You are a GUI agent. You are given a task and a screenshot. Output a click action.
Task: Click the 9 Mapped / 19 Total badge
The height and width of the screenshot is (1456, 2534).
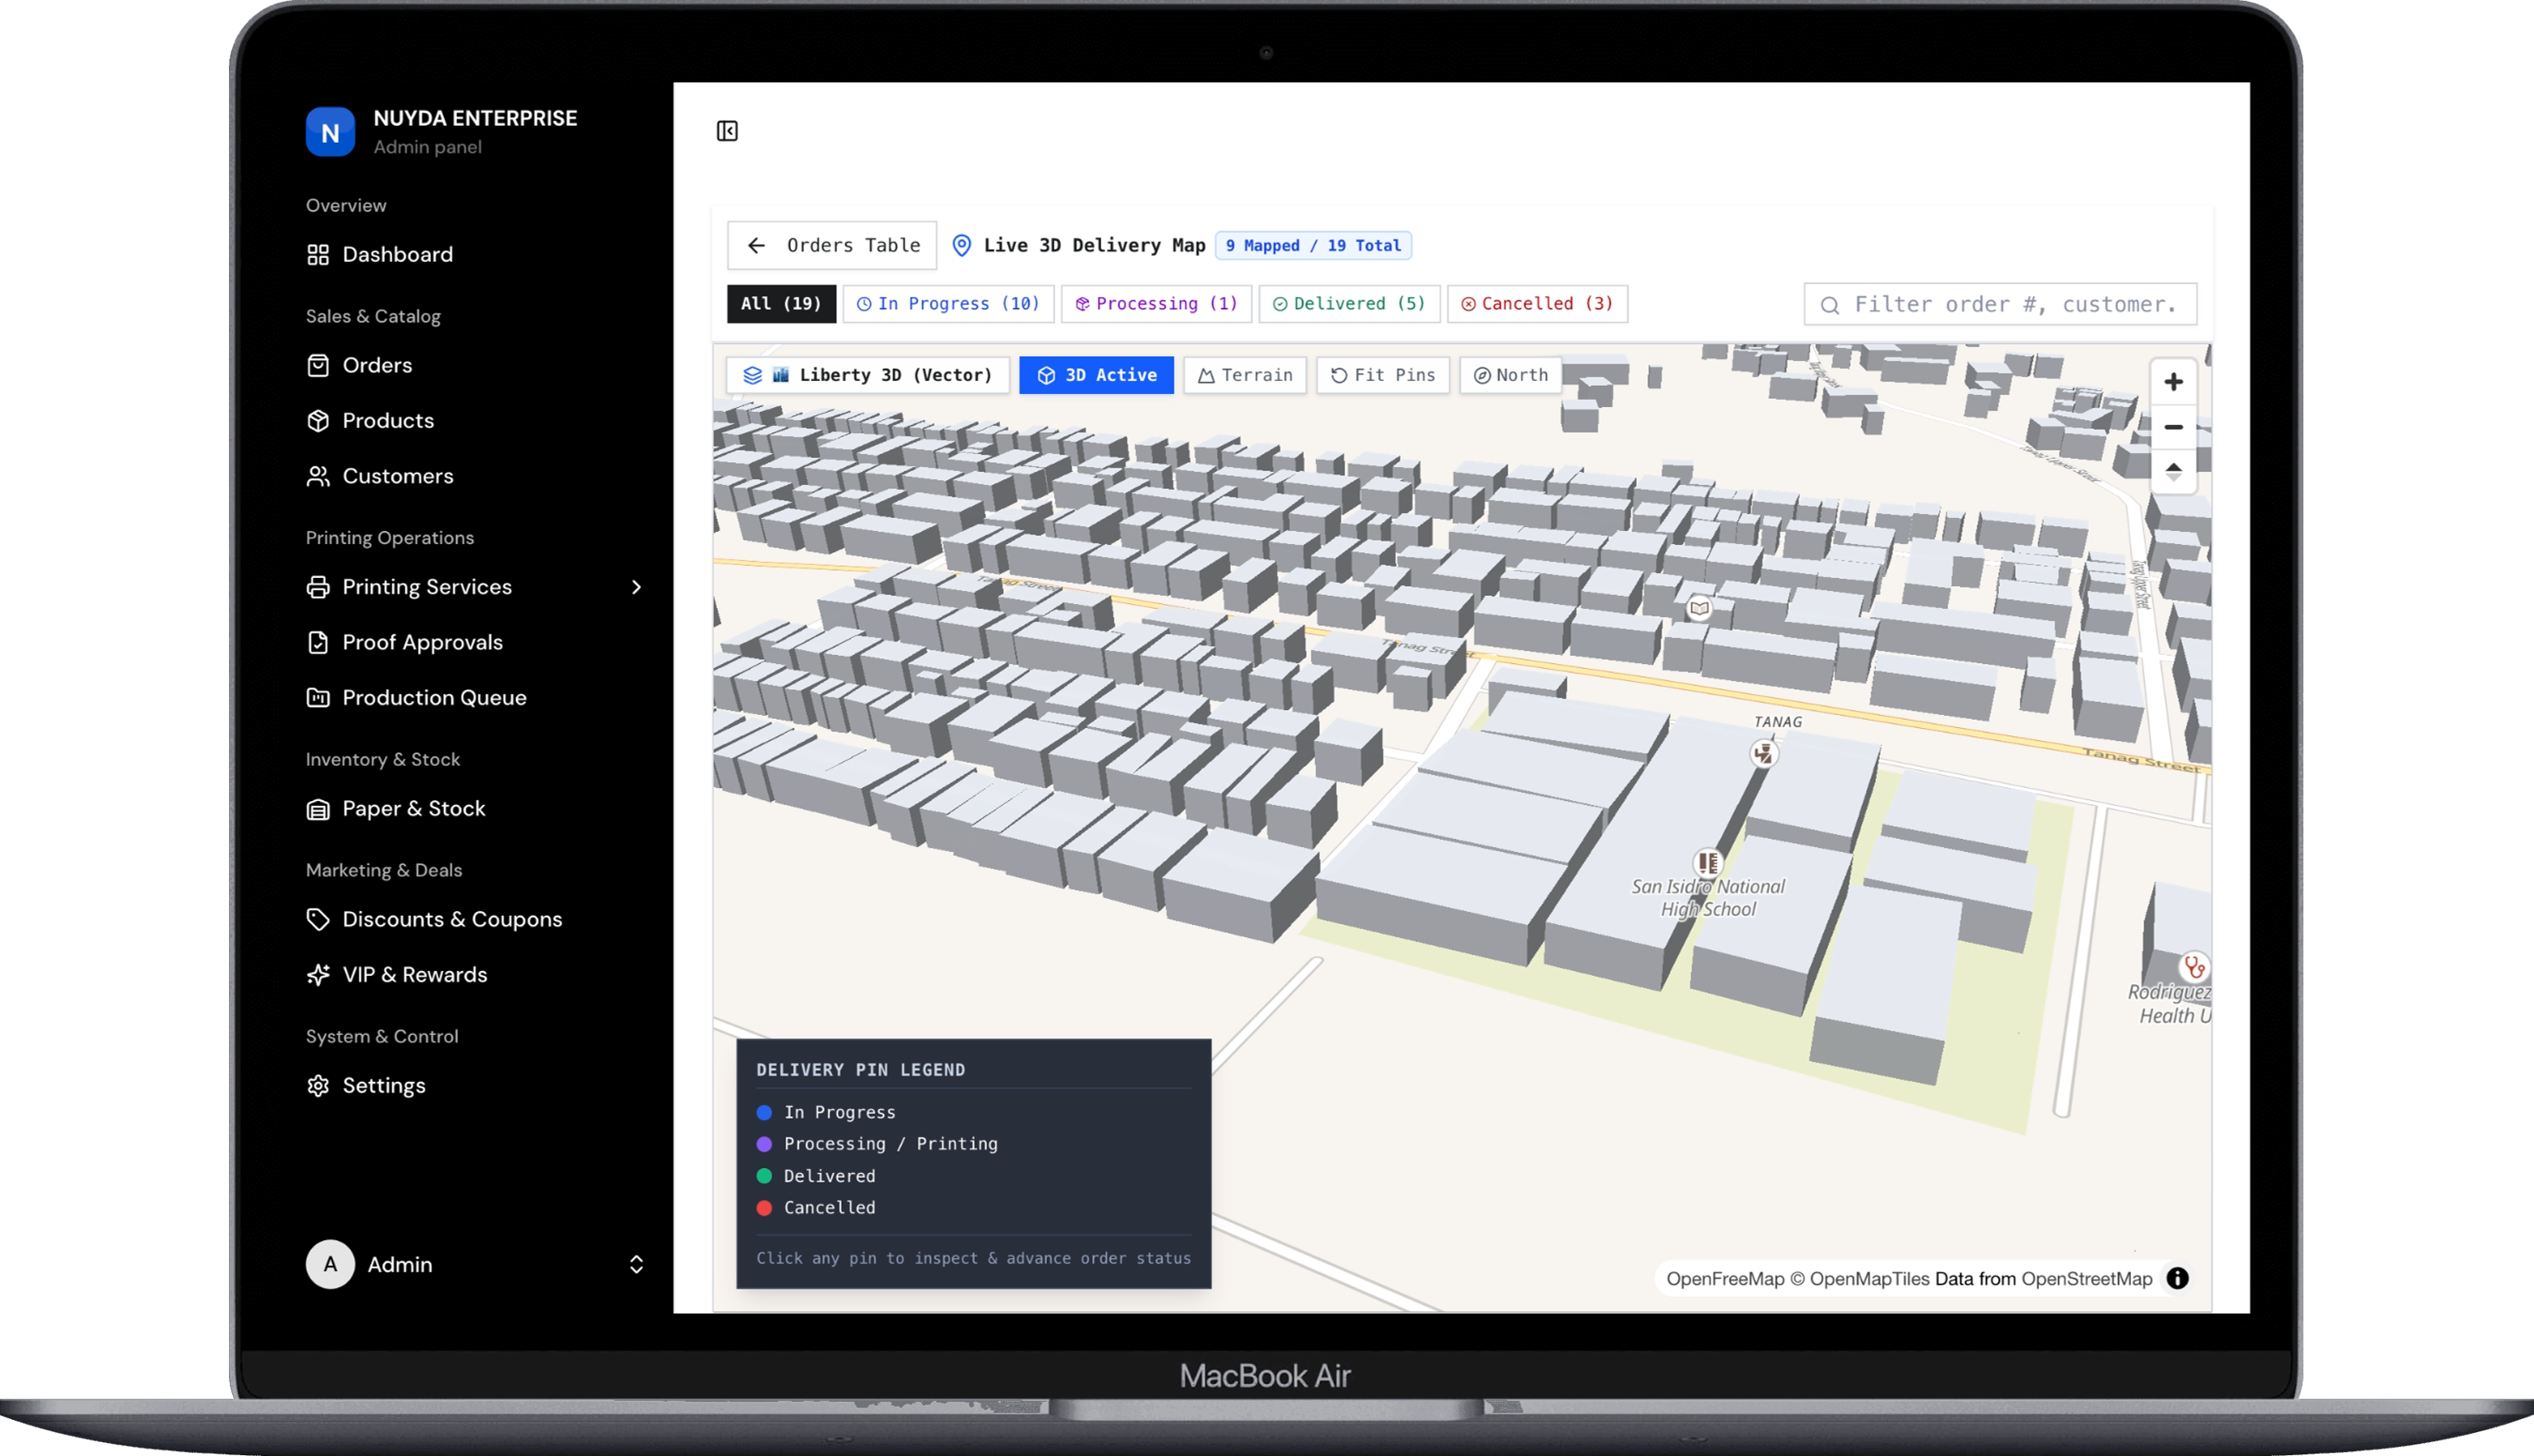[1312, 245]
